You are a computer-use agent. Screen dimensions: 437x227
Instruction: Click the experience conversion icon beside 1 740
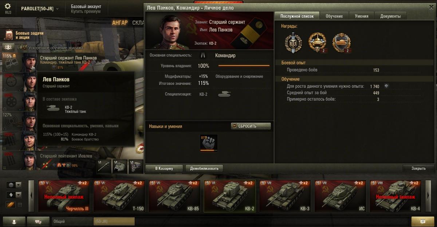click(x=386, y=86)
